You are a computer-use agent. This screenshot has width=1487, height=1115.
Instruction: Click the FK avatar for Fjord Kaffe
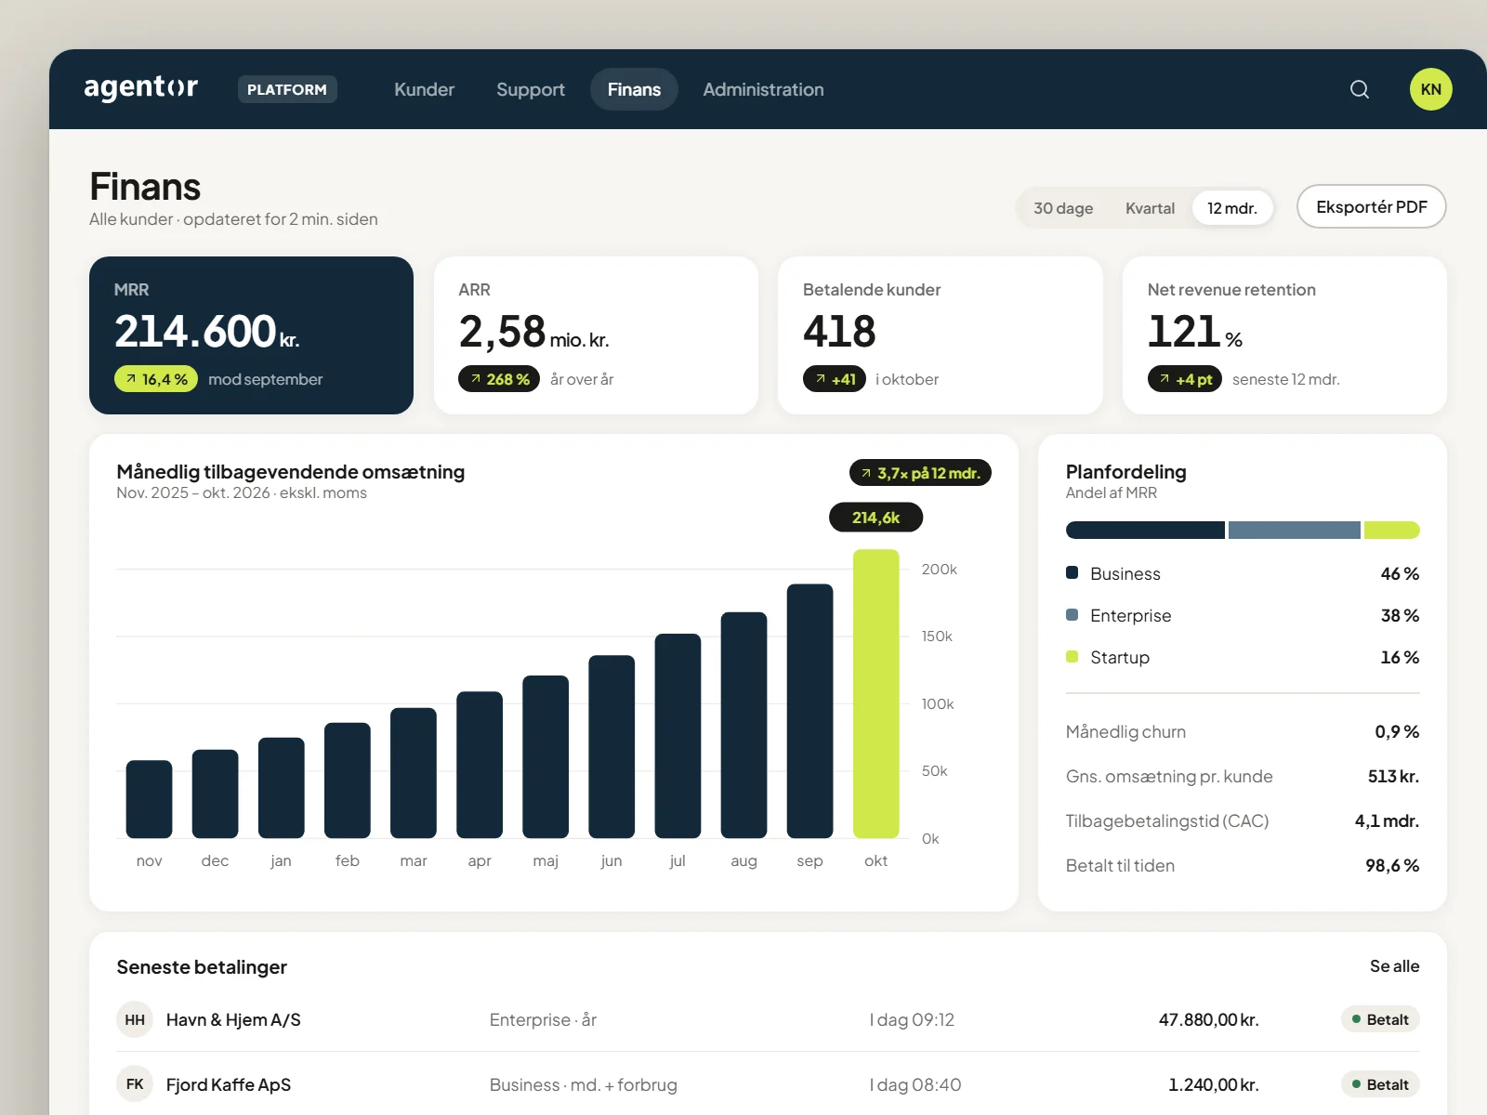coord(135,1084)
